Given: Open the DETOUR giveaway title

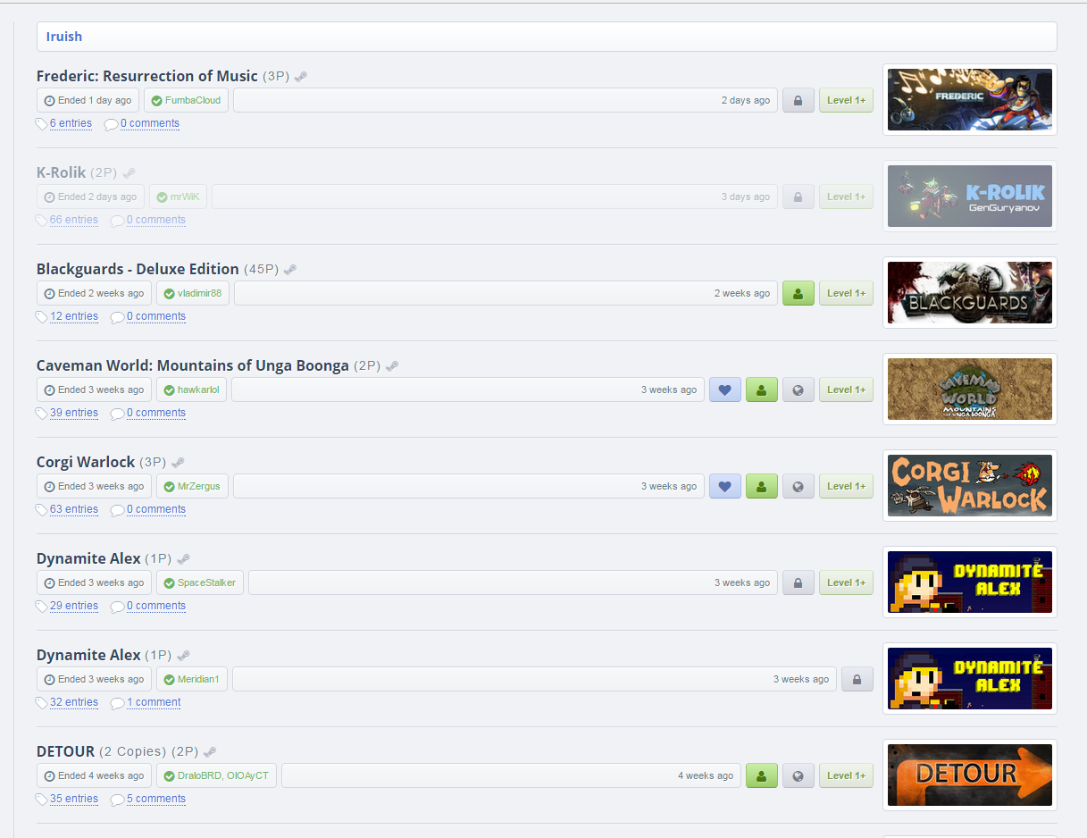Looking at the screenshot, I should 65,751.
